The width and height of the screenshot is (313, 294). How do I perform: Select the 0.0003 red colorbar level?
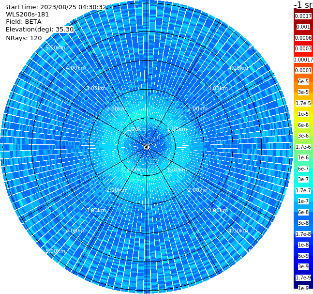[x=303, y=48]
